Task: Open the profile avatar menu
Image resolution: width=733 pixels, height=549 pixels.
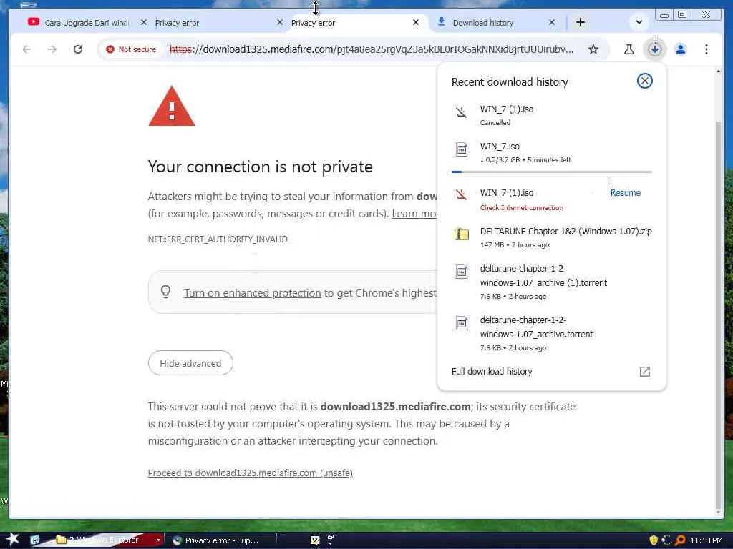Action: 681,49
